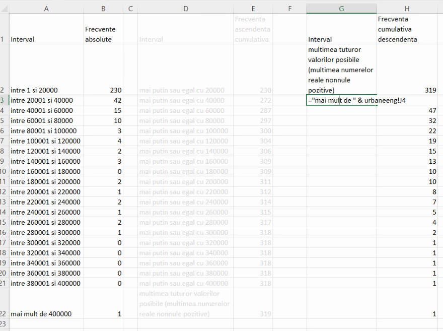
Task: Select the "mai putin sau egal cu 20000" cell
Action: click(x=185, y=90)
